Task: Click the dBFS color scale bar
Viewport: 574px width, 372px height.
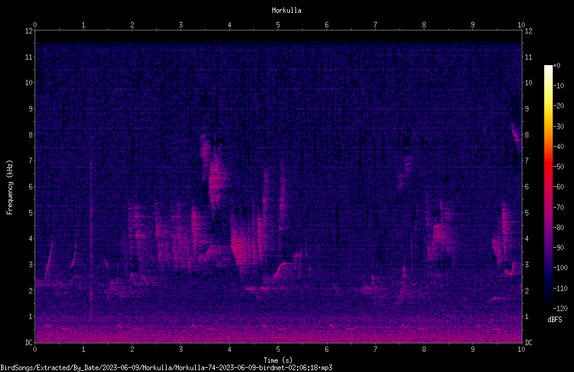Action: (548, 187)
